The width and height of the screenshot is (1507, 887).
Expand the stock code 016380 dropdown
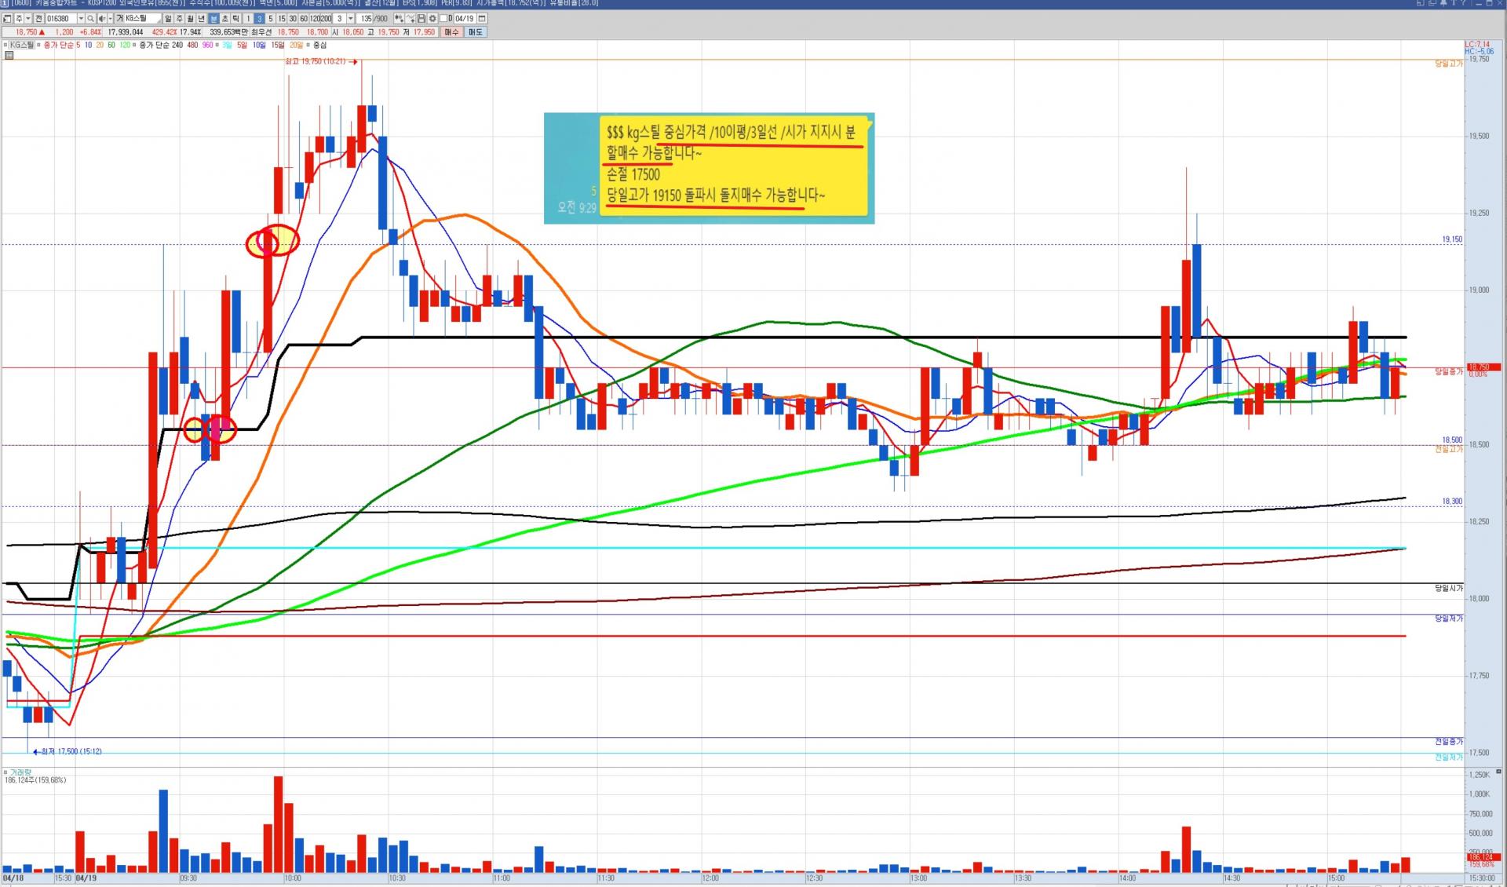tap(81, 19)
